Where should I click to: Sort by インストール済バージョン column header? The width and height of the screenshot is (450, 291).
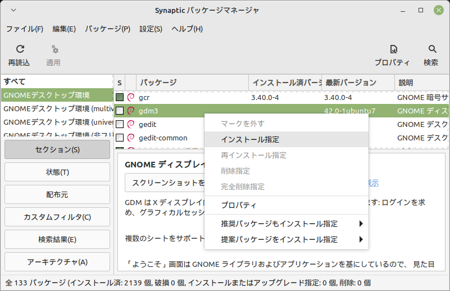285,83
